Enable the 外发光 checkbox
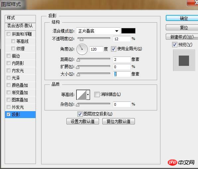Viewport: 198px width, 169px height. (x=8, y=107)
